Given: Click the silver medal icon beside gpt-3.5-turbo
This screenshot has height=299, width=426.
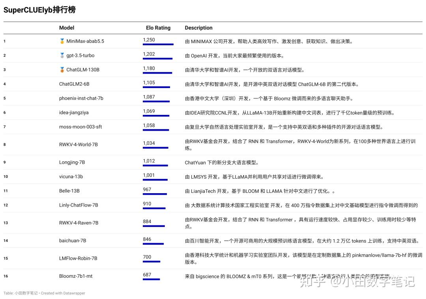Looking at the screenshot, I should (x=62, y=55).
